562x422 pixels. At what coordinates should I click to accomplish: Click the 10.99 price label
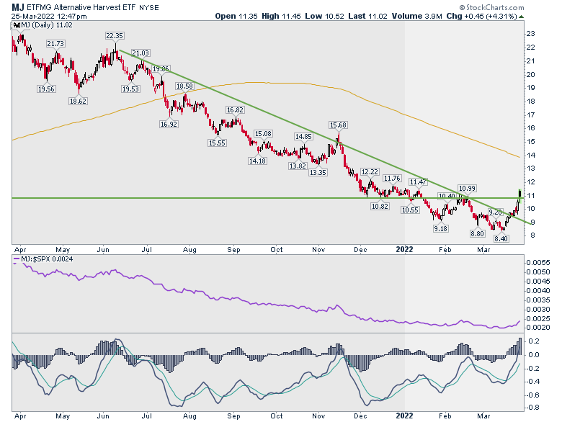click(x=467, y=188)
